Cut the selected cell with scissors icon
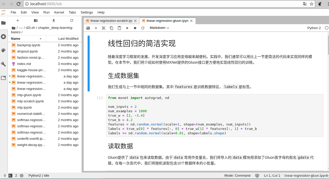Viewport: 329px width, 179px height. coord(104,28)
